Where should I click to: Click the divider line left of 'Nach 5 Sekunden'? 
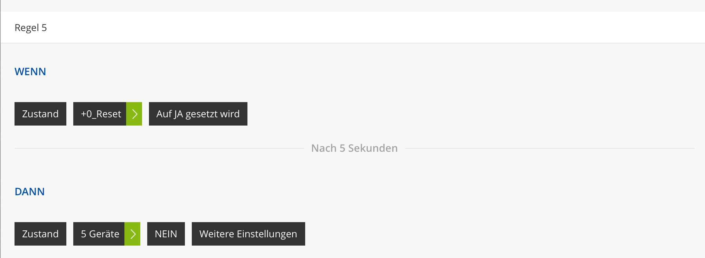point(159,148)
